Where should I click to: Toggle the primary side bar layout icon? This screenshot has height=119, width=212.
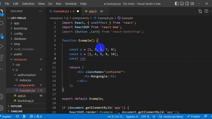click(x=177, y=4)
